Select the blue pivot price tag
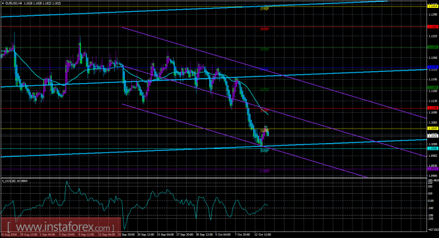 coord(433,67)
